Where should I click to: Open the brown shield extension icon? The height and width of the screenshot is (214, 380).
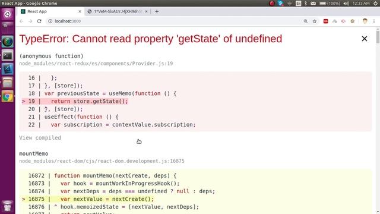(352, 21)
